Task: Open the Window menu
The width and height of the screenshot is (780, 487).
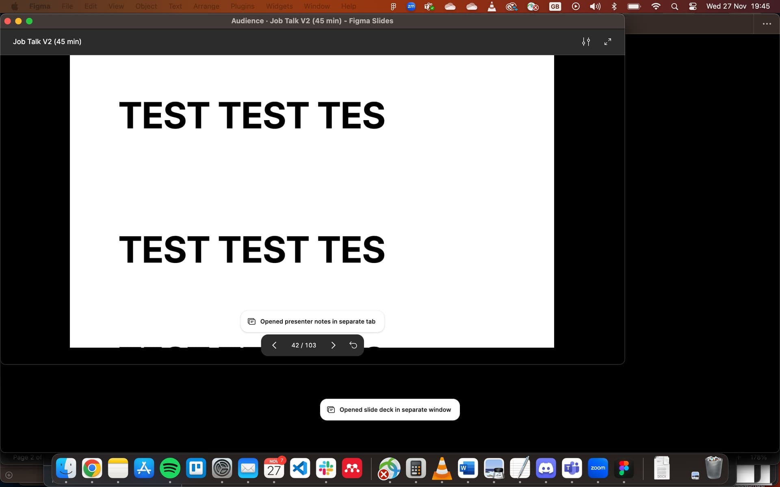Action: click(x=317, y=6)
